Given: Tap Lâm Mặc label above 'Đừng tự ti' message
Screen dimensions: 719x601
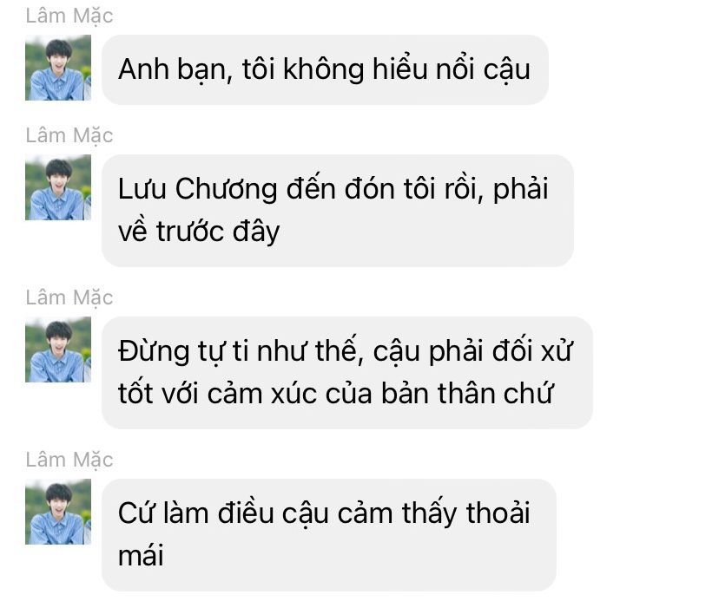Looking at the screenshot, I should [69, 297].
